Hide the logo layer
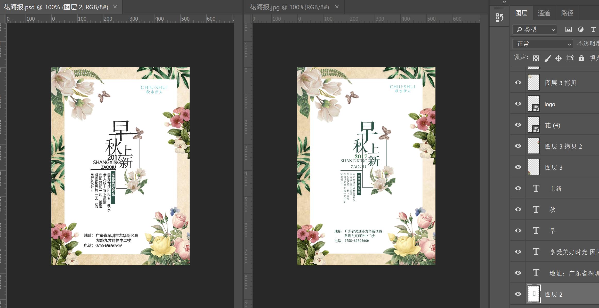Viewport: 599px width, 308px height. tap(518, 104)
